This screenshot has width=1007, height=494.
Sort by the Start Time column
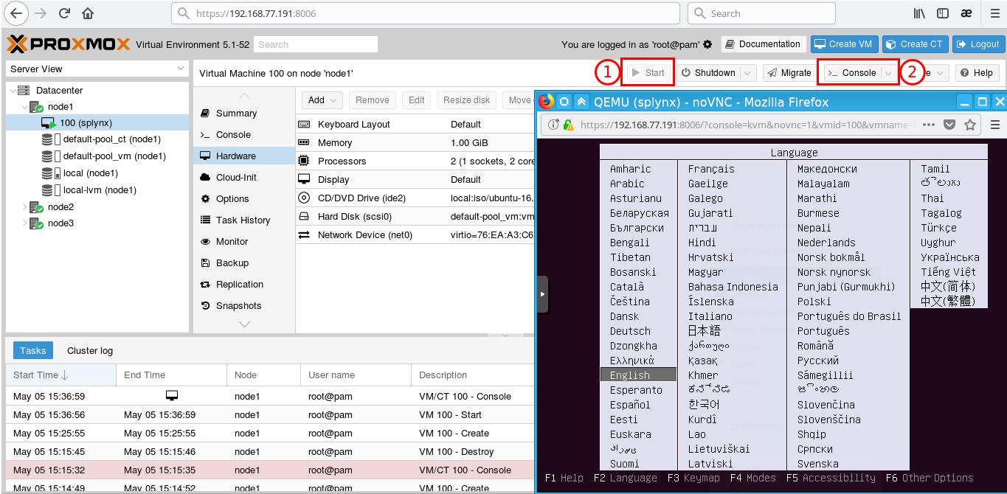coord(60,375)
